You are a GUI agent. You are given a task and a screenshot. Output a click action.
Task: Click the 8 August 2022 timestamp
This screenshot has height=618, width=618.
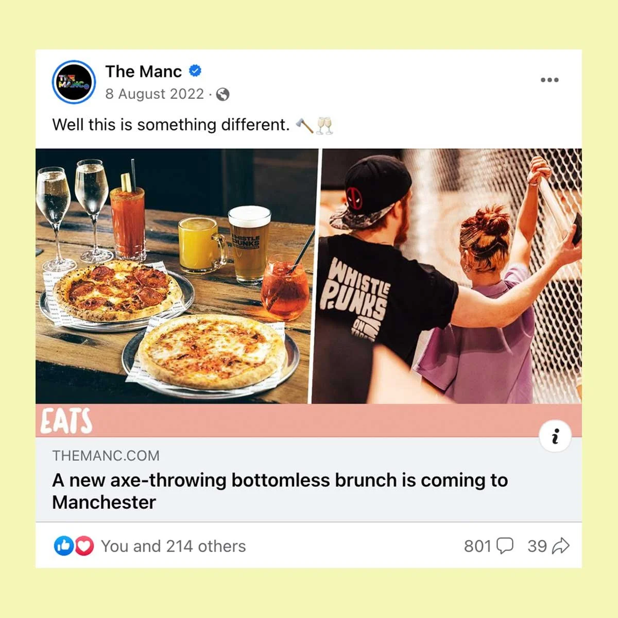154,94
